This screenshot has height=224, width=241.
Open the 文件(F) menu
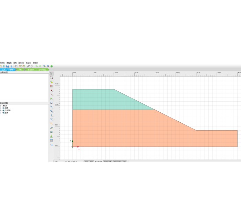[2, 63]
